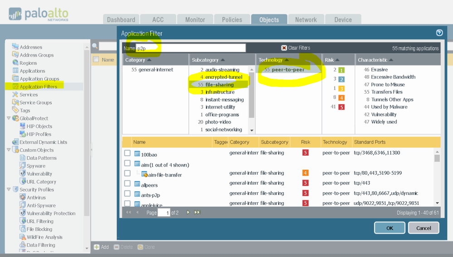Viewport: 453px width, 257px height.
Task: Click the search magnifier icon
Action: pyautogui.click(x=95, y=46)
